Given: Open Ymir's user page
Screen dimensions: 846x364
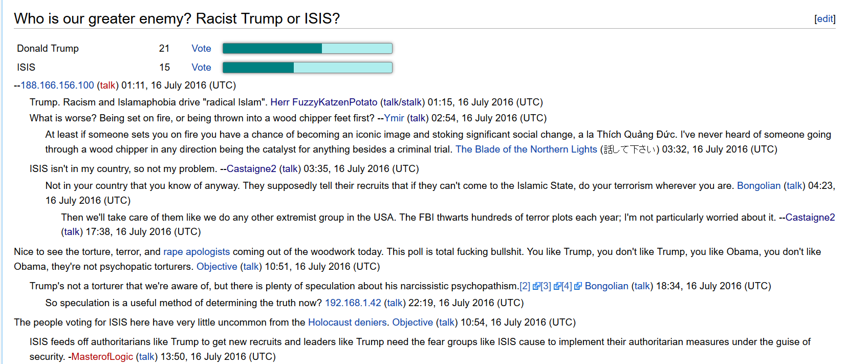Looking at the screenshot, I should pos(394,118).
